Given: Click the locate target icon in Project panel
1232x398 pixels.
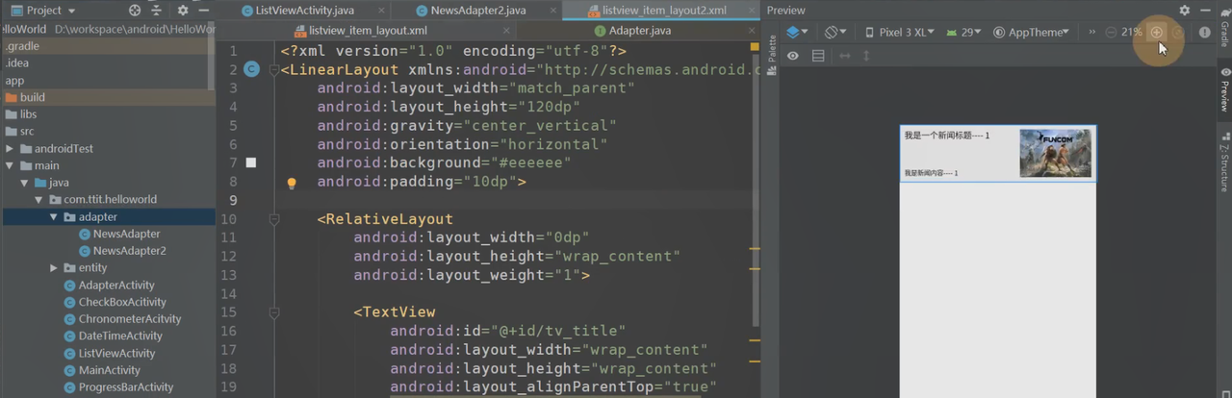Looking at the screenshot, I should (x=135, y=10).
